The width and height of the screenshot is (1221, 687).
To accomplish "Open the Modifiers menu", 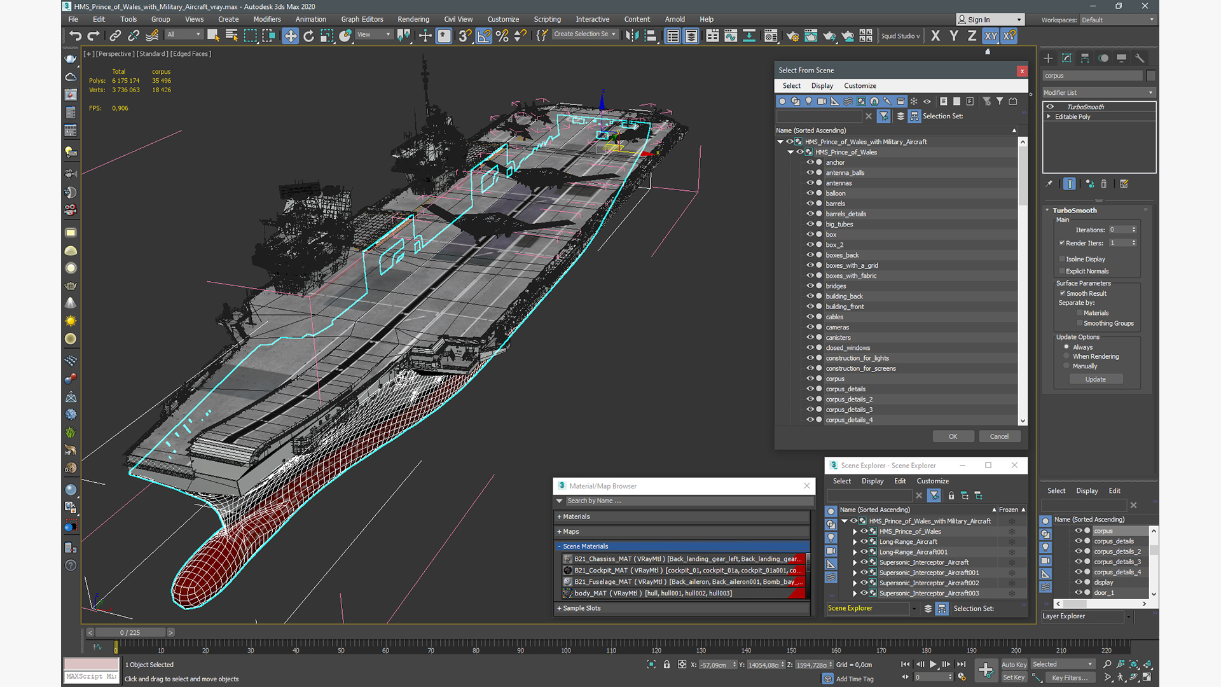I will 266,19.
